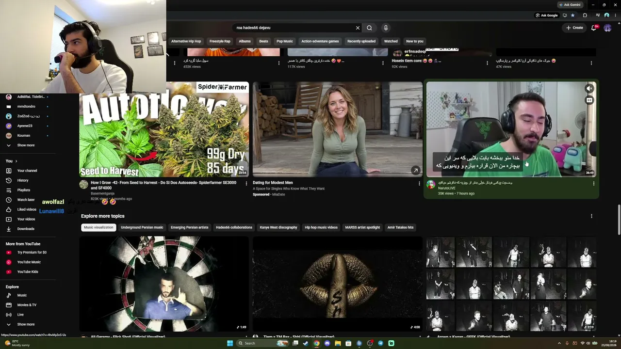Select the Music visualization topic chip
The height and width of the screenshot is (349, 621).
pos(98,227)
